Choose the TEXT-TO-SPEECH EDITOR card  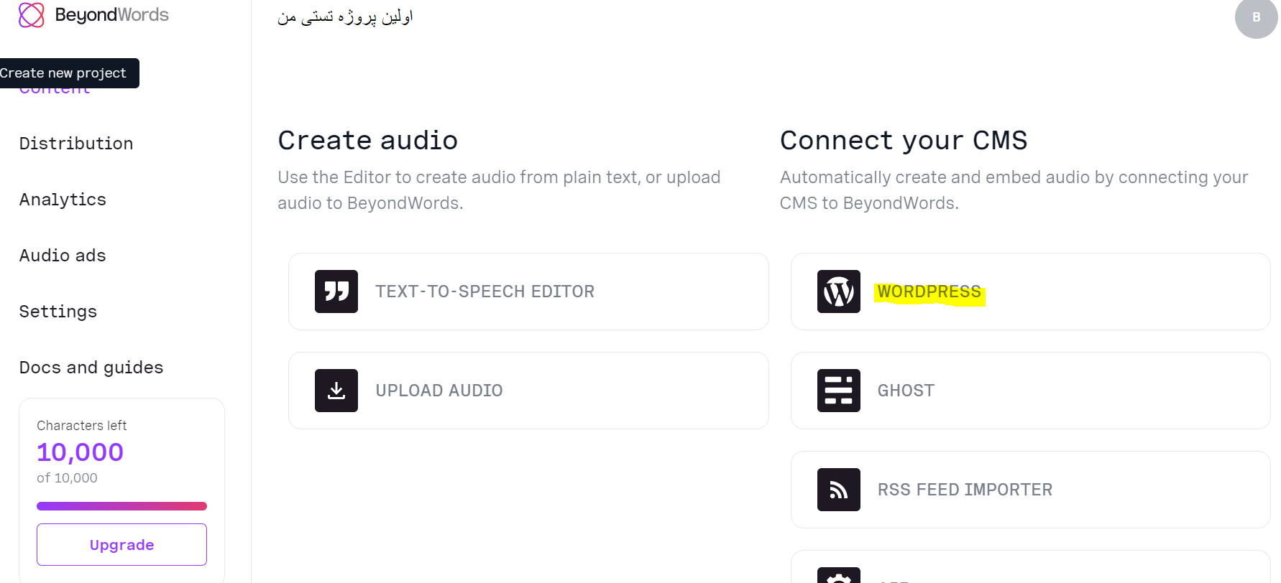[528, 291]
